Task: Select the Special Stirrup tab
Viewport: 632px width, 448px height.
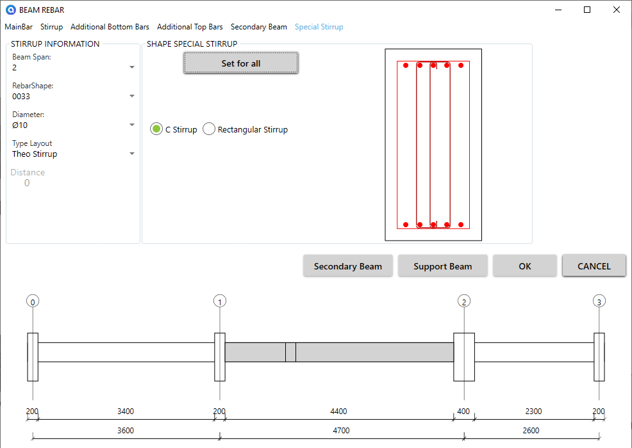Action: (319, 27)
